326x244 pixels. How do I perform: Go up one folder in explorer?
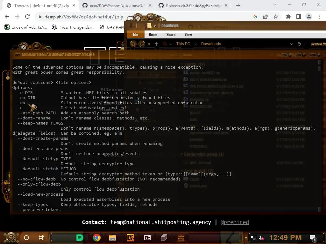coord(156,44)
